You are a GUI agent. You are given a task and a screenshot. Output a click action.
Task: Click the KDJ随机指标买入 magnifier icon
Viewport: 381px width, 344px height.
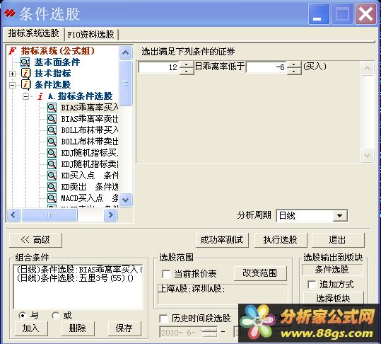click(x=52, y=153)
